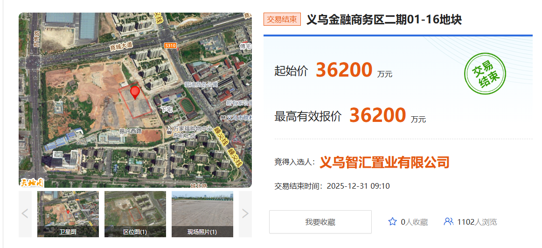Click the orange 交易结束 status tag
Viewport: 542px width, 248px height.
click(282, 20)
